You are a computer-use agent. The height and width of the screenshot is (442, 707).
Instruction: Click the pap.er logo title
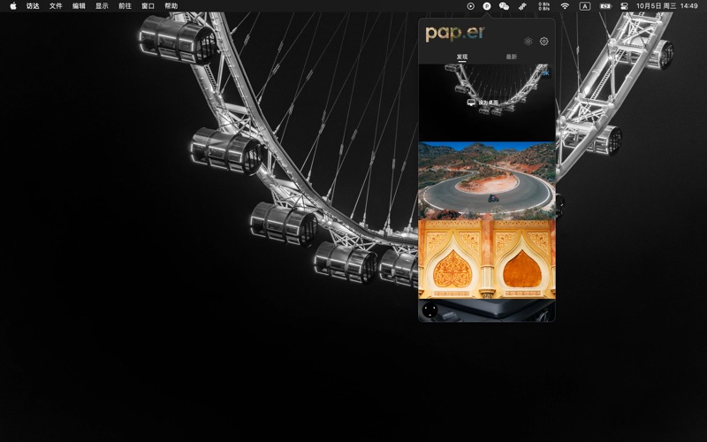point(454,34)
